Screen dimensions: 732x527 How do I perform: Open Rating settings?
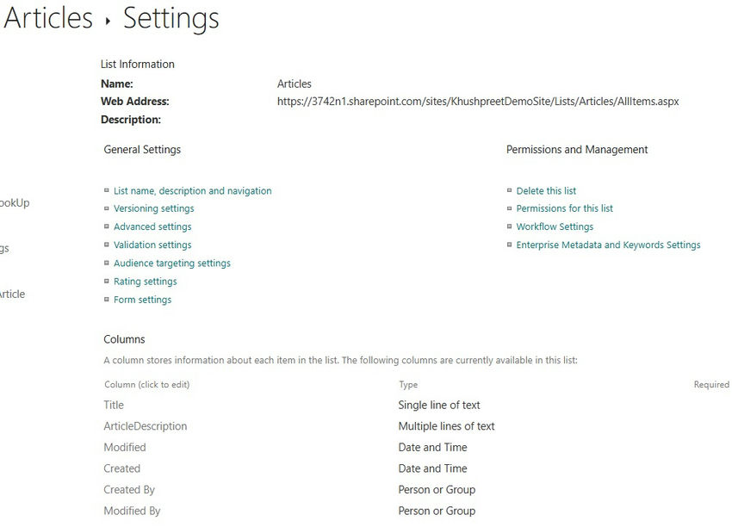pos(145,282)
